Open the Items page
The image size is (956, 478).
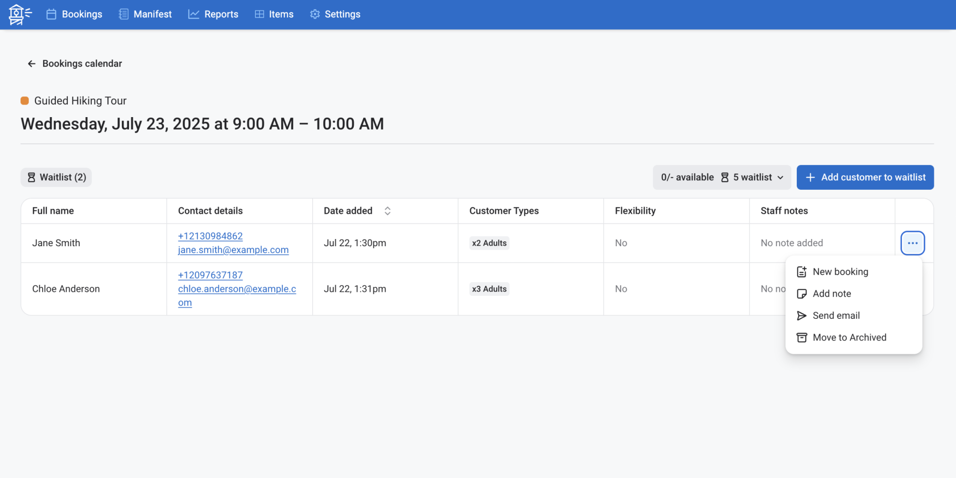[274, 14]
